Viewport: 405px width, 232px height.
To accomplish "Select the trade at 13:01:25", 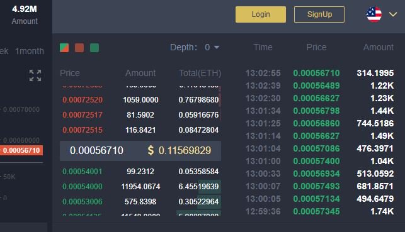I will coord(319,123).
